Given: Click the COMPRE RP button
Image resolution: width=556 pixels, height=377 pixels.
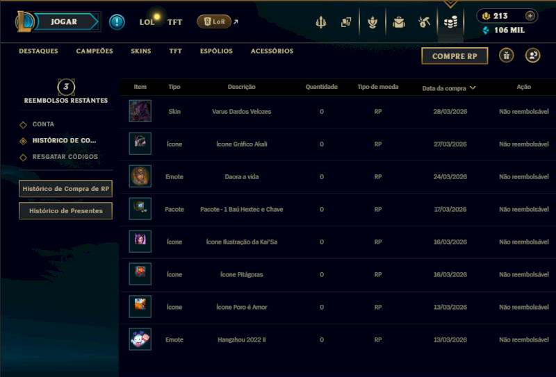Looking at the screenshot, I should 455,56.
